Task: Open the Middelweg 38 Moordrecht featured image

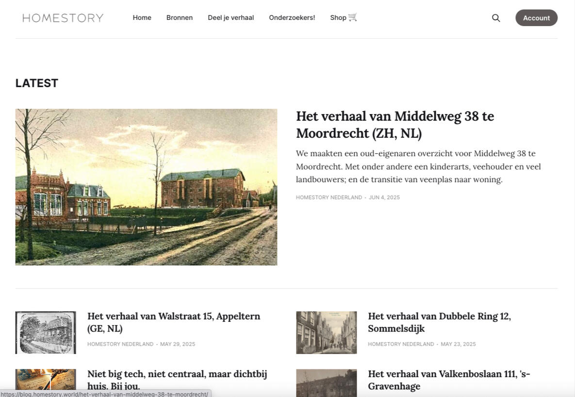Action: pyautogui.click(x=147, y=187)
